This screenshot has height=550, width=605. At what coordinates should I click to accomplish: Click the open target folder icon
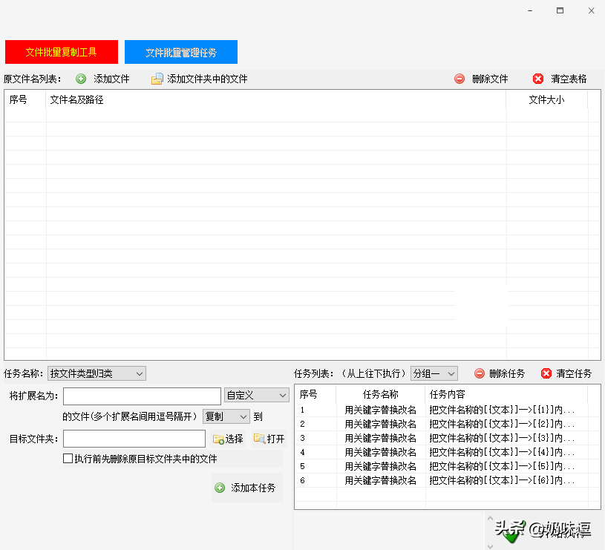coord(259,439)
